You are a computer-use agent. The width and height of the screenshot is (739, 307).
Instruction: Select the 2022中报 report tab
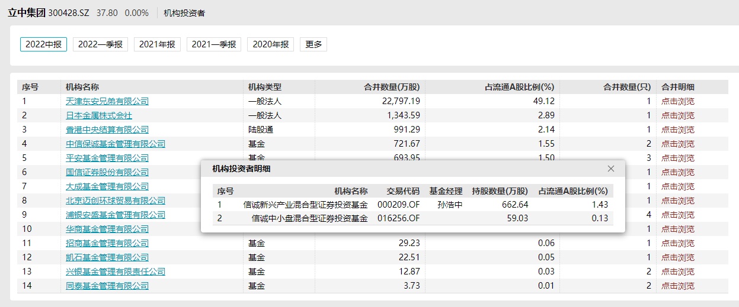point(44,44)
